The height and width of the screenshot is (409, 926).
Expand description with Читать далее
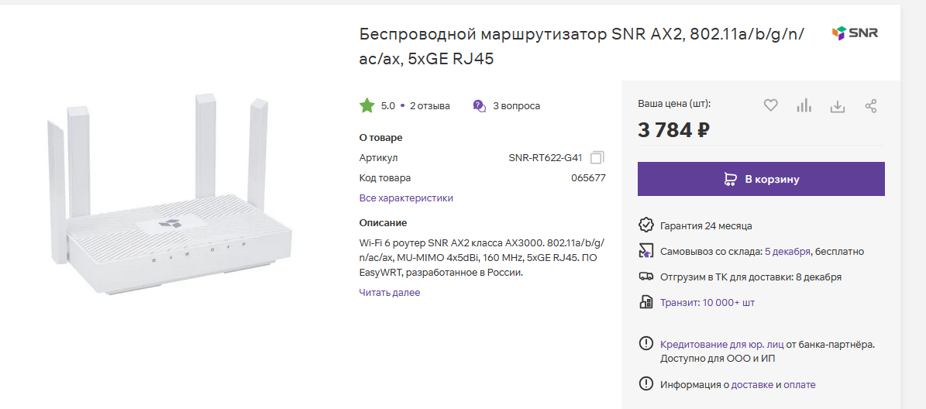[x=389, y=293]
